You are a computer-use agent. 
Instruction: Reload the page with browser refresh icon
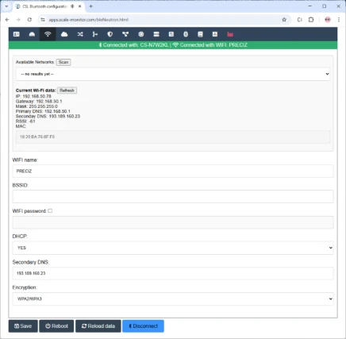[29, 20]
